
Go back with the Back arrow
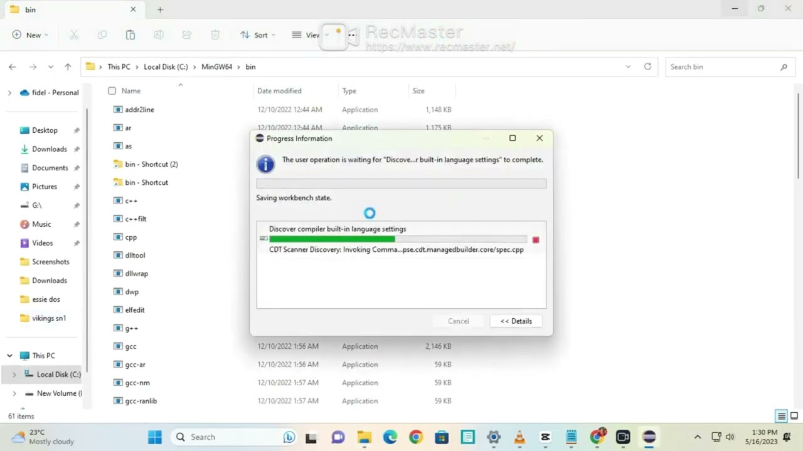(x=13, y=66)
